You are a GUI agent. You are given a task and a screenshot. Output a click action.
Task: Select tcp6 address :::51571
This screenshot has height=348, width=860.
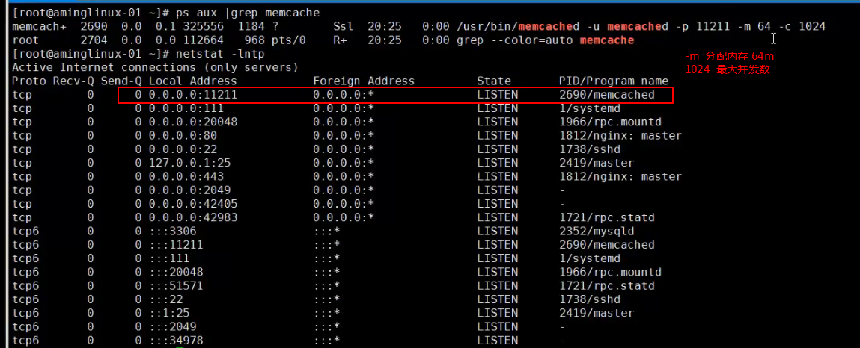click(x=175, y=285)
